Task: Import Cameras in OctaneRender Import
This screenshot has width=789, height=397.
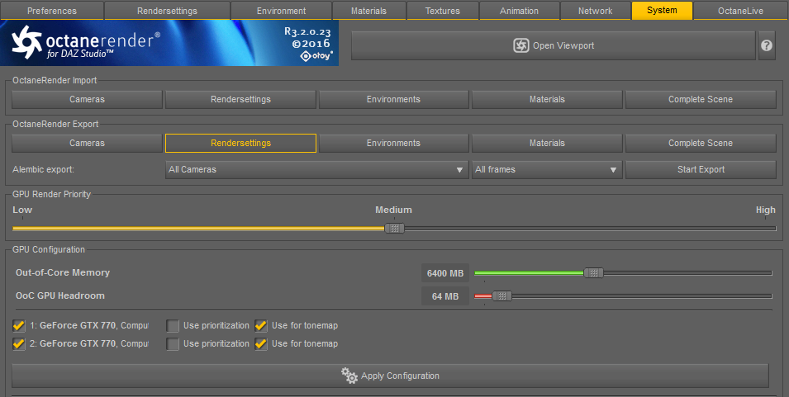Action: 87,100
